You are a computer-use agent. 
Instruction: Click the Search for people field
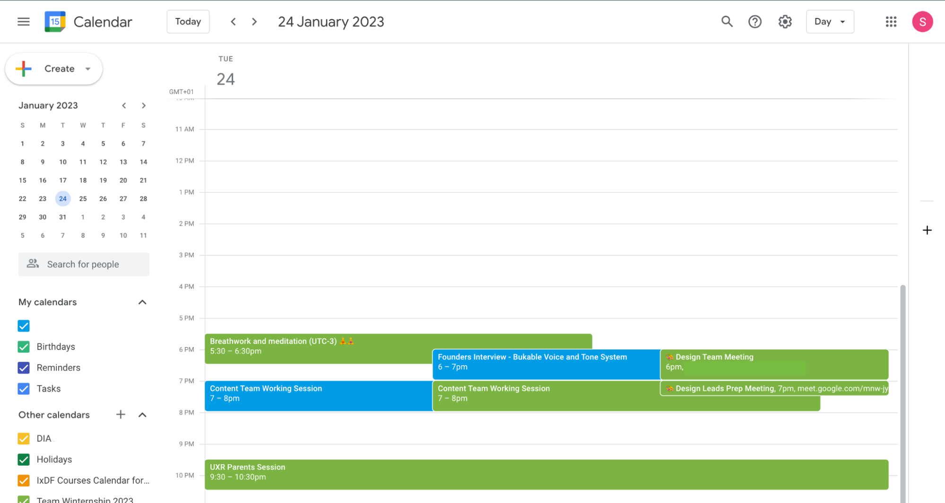pos(84,264)
